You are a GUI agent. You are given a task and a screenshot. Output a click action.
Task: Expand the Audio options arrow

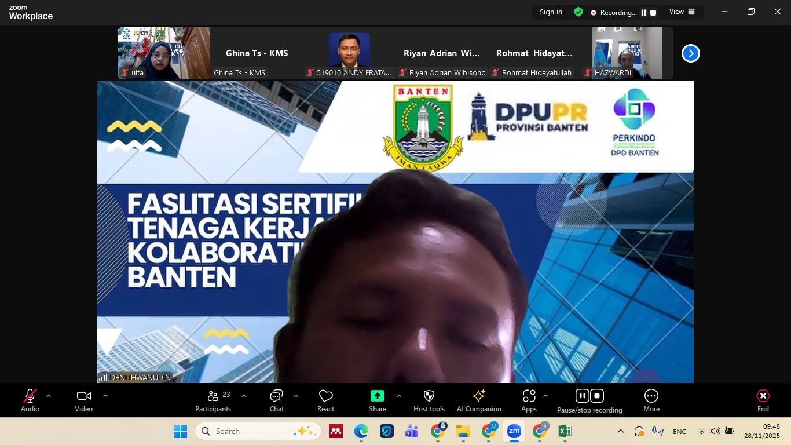pos(49,396)
